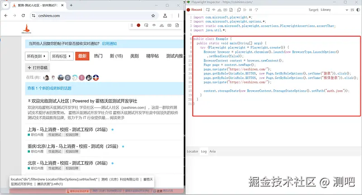Grab the overlay toolbar drag handle
This screenshot has height=195, width=362.
click(x=132, y=25)
